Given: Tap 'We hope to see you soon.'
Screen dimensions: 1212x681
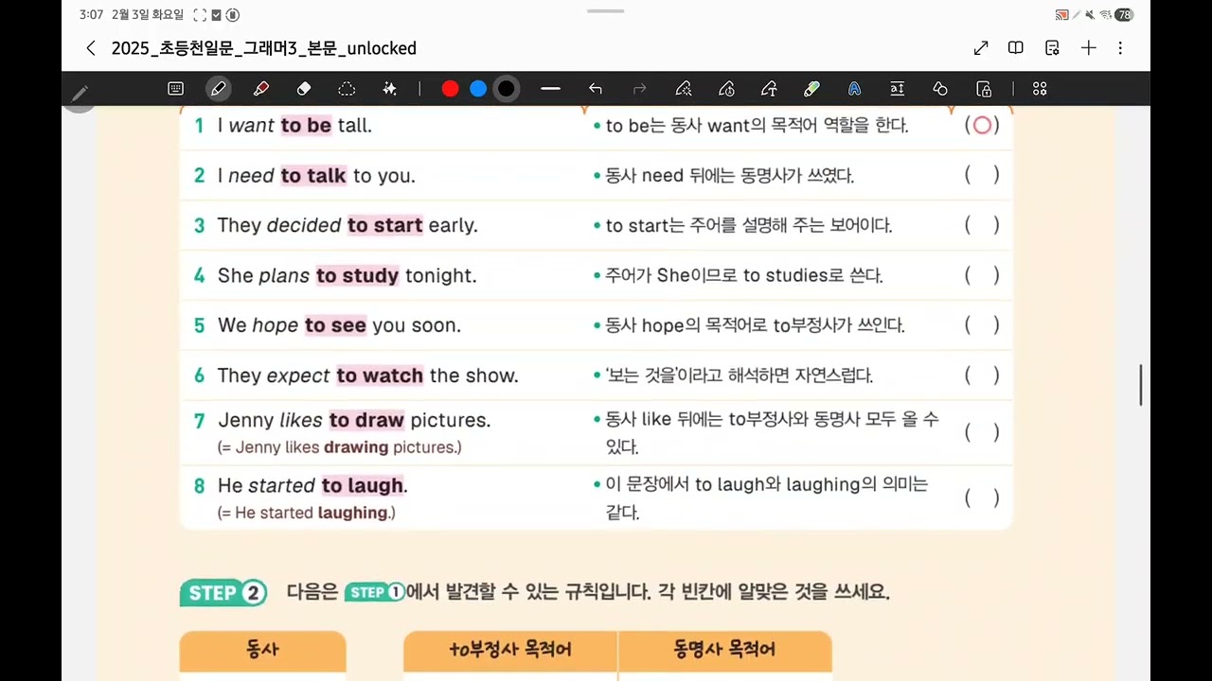Looking at the screenshot, I should point(339,325).
